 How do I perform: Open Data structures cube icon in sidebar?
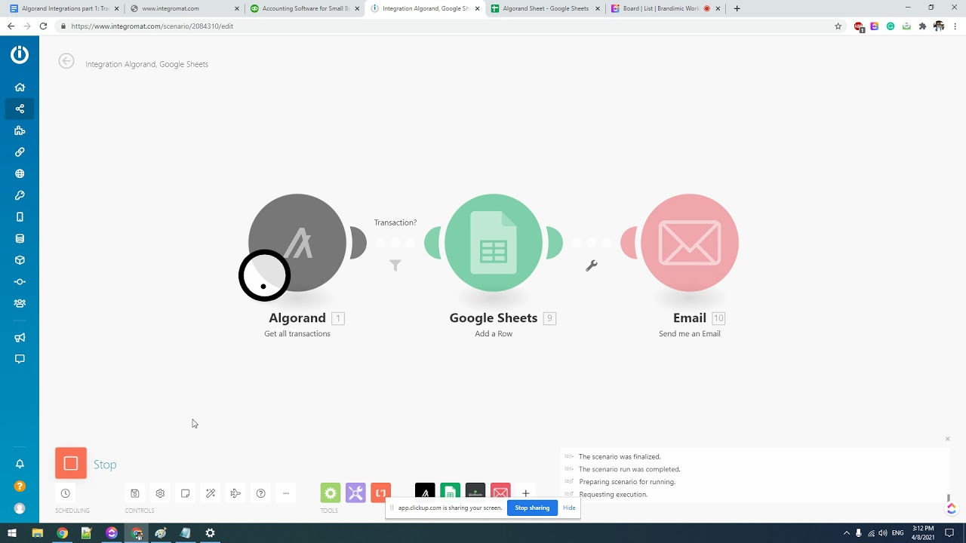[x=20, y=260]
